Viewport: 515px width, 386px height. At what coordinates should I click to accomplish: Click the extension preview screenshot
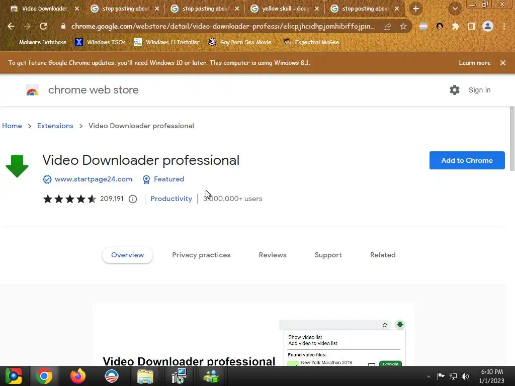pyautogui.click(x=253, y=335)
